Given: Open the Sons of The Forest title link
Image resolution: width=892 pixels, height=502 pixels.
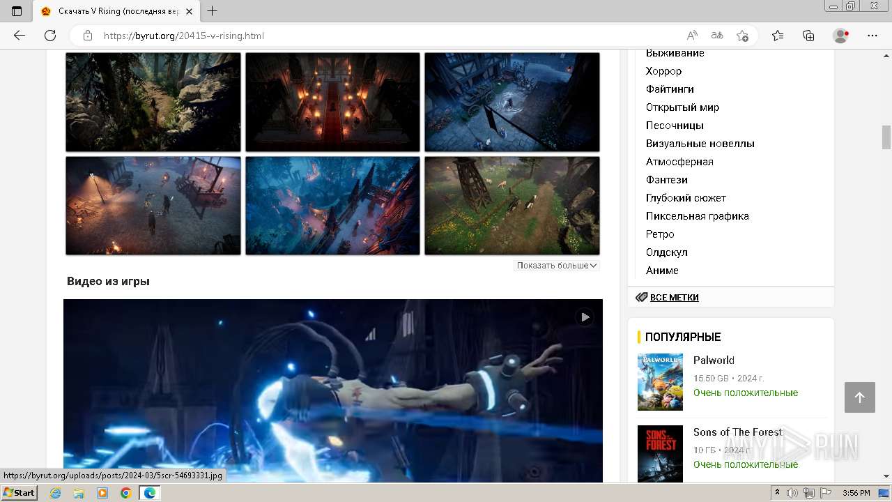Looking at the screenshot, I should coord(738,432).
